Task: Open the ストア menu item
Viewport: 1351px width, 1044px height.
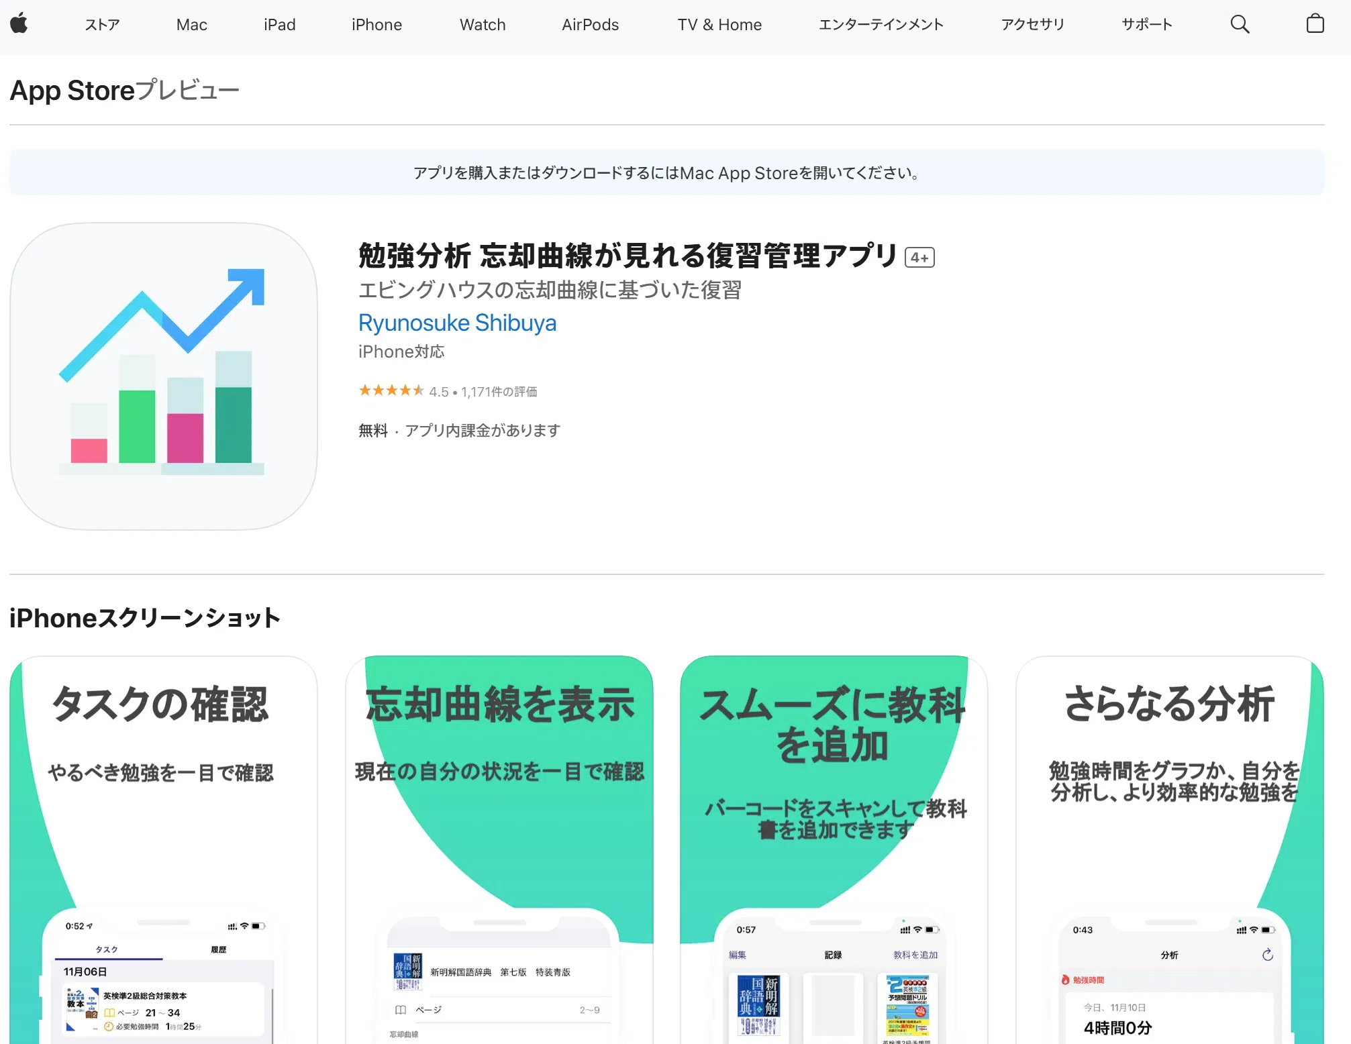Action: [102, 25]
